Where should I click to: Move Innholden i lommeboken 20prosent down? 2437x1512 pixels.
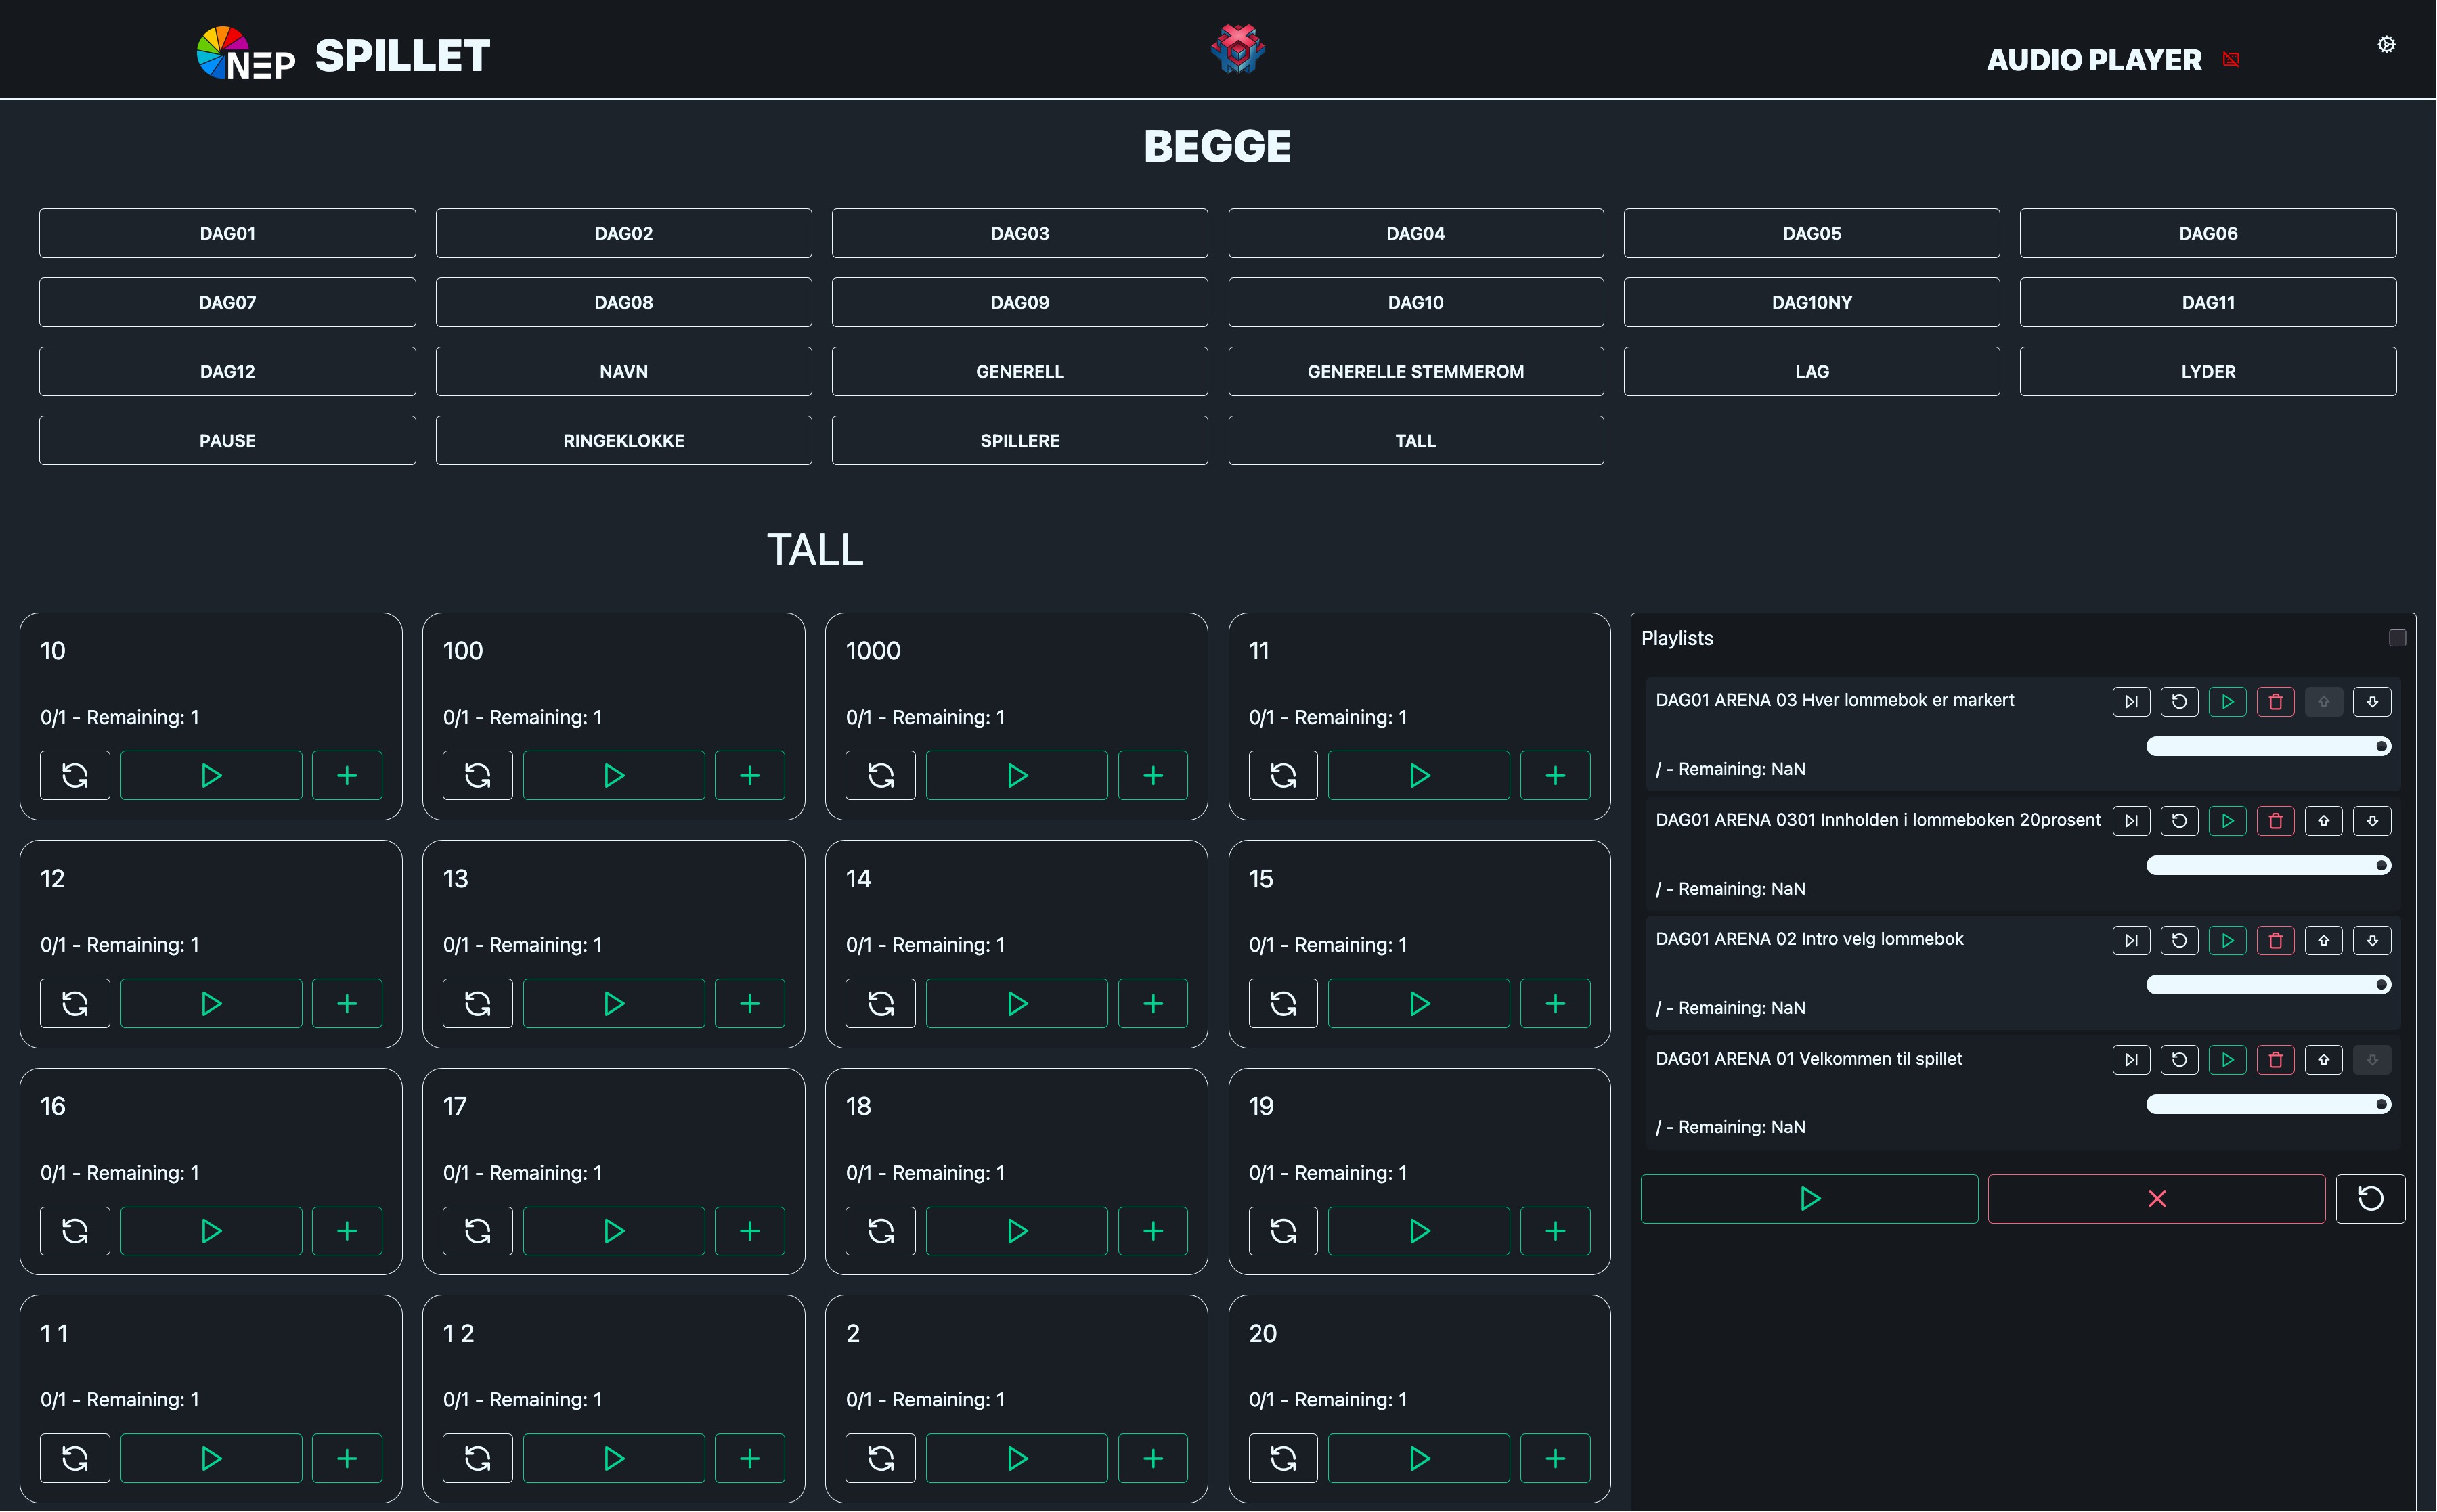click(2372, 821)
